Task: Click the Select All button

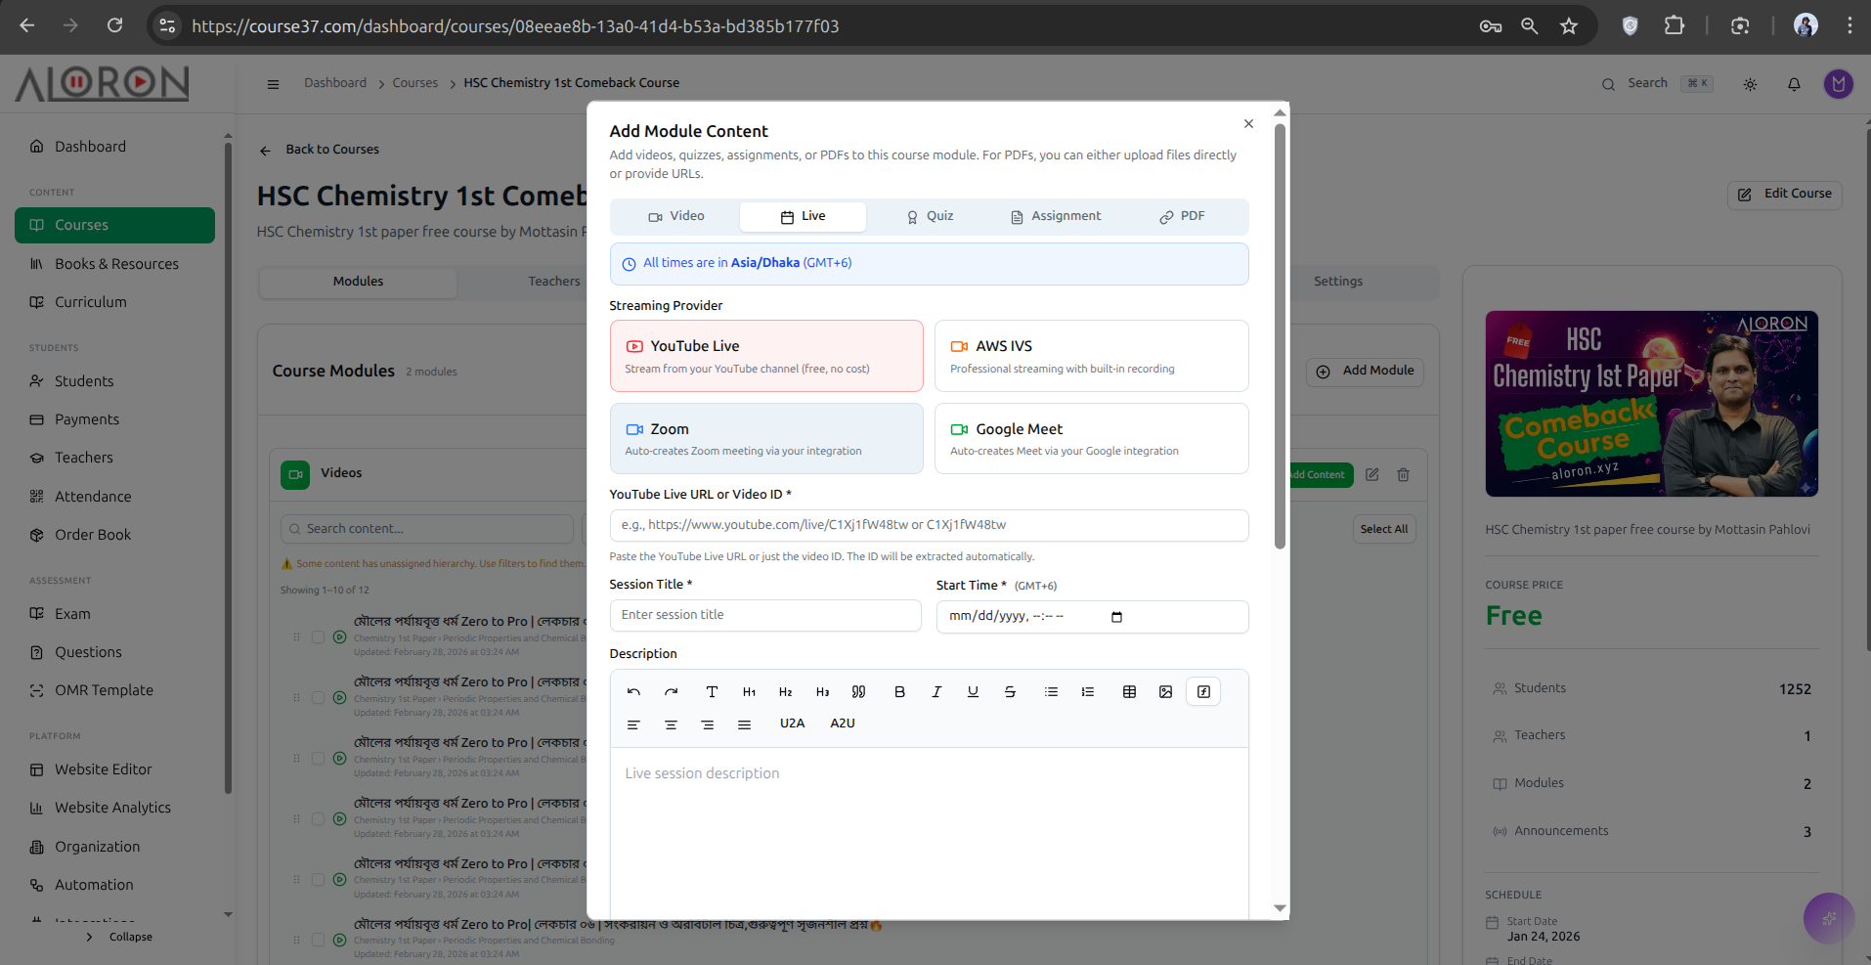Action: pyautogui.click(x=1384, y=529)
